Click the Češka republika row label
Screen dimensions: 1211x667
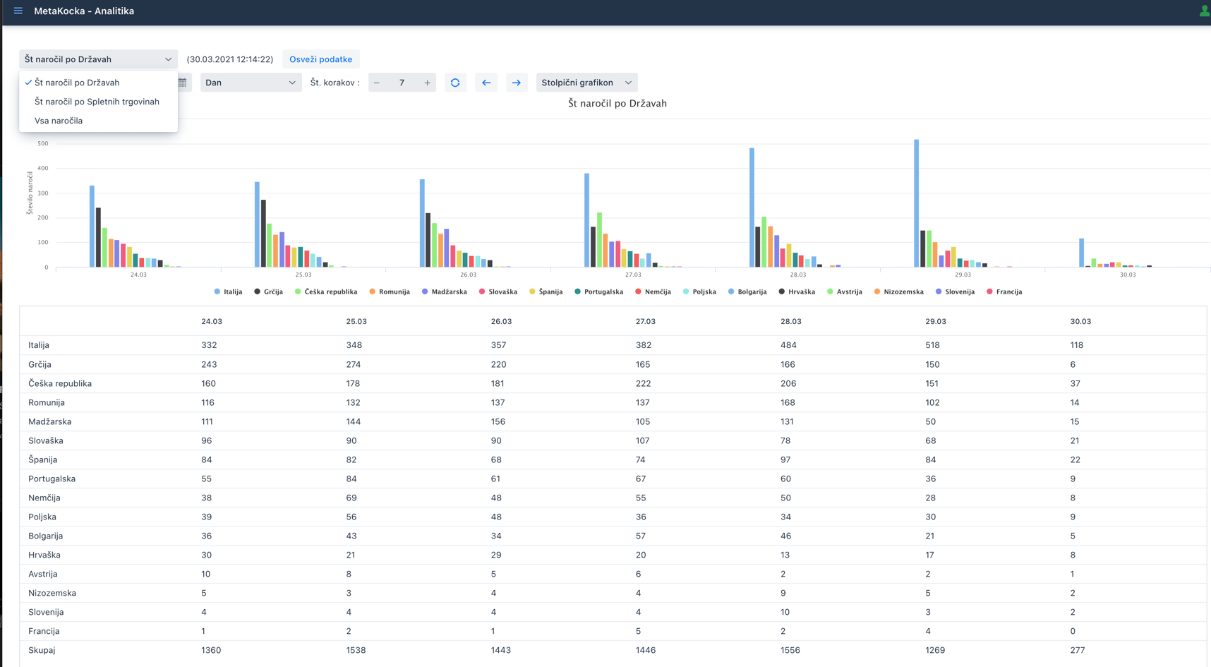(60, 383)
